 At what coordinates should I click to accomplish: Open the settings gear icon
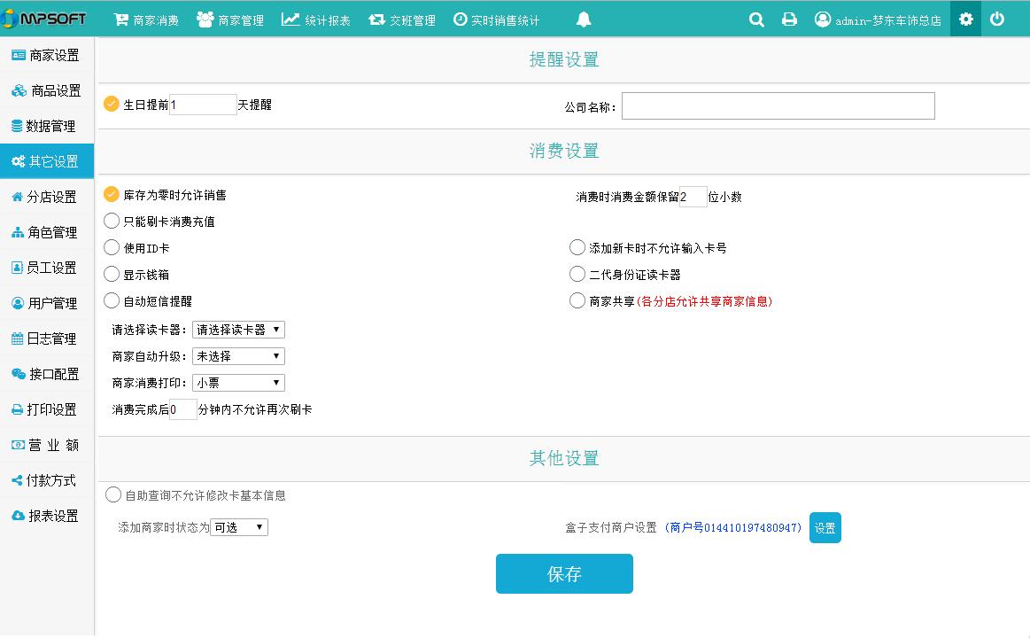(965, 19)
